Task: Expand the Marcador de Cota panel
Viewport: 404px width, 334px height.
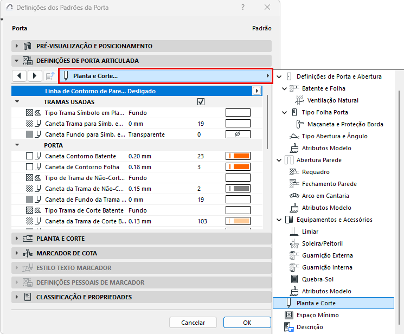Action: [x=17, y=253]
